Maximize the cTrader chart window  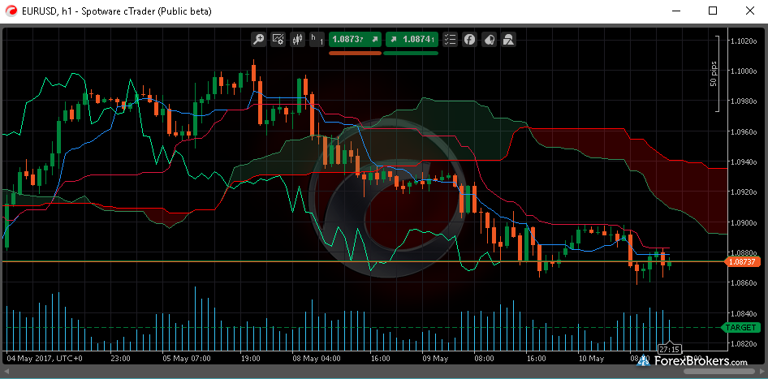[x=713, y=11]
